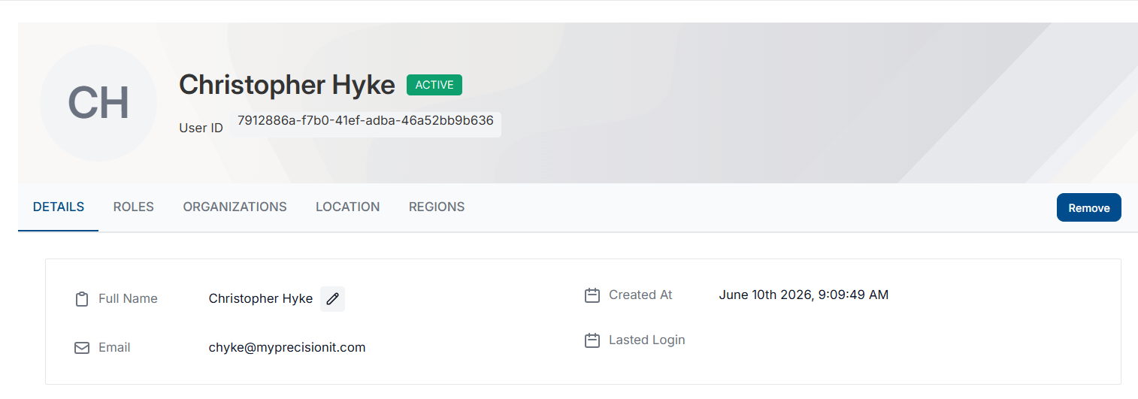Open the ORGANIZATIONS tab

[x=235, y=207]
